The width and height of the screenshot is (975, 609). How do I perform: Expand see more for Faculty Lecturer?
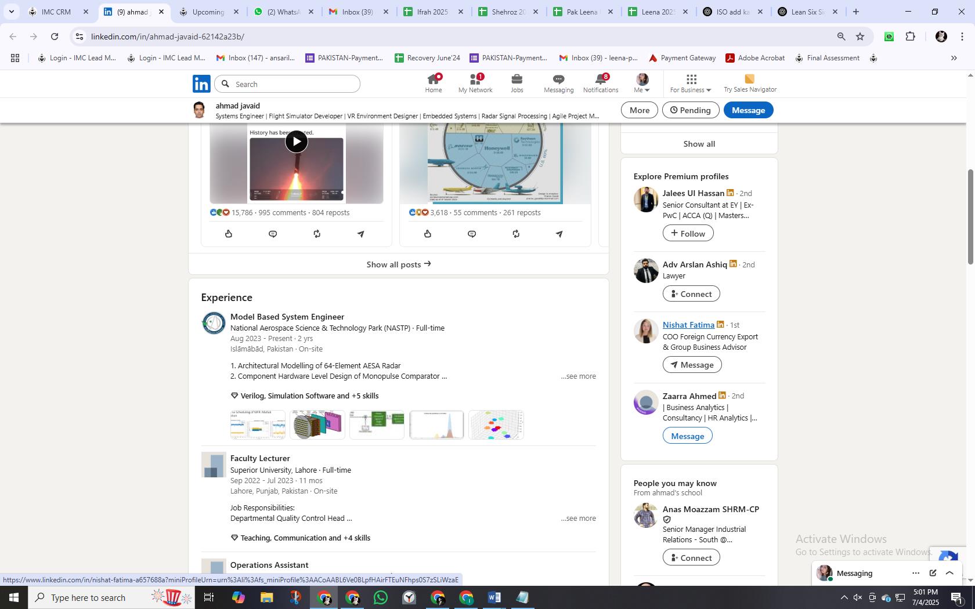(578, 519)
